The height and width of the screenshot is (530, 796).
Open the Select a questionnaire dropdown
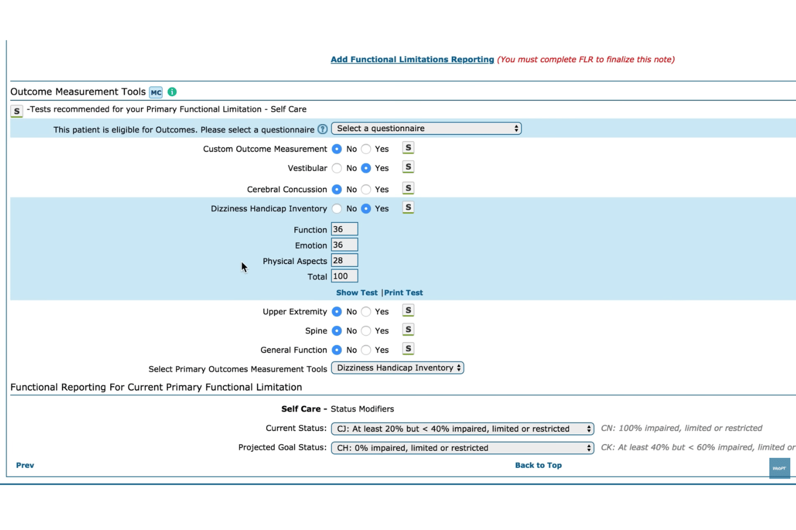click(427, 128)
